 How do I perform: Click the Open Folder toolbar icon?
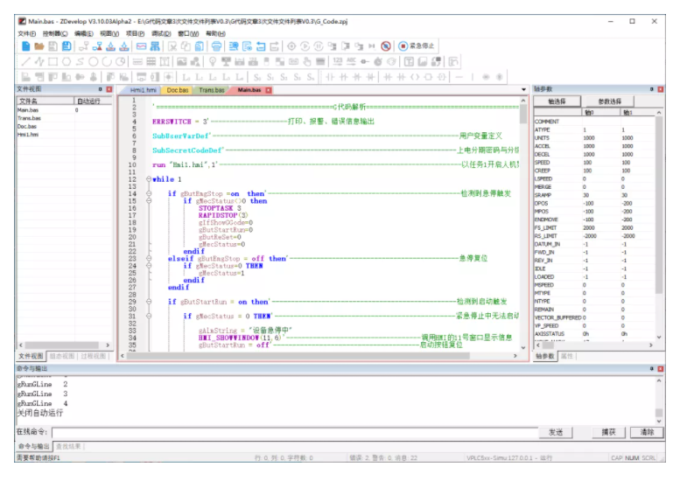(x=39, y=46)
